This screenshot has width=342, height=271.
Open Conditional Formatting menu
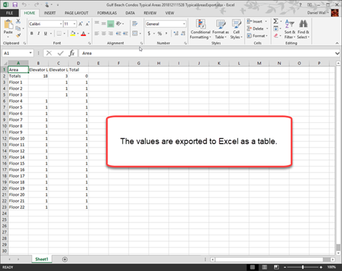201,29
